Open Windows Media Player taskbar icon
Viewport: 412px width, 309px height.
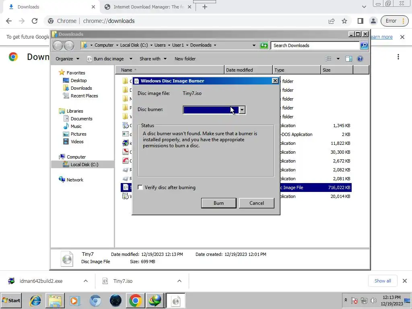pyautogui.click(x=75, y=301)
